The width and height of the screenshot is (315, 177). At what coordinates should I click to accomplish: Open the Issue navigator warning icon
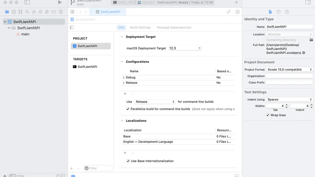click(x=34, y=12)
